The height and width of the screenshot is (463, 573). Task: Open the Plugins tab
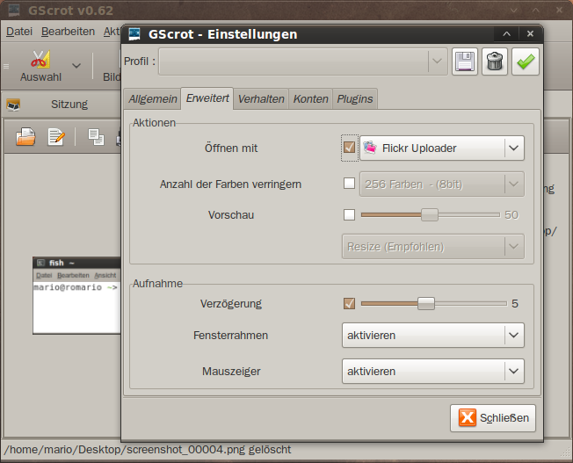355,98
